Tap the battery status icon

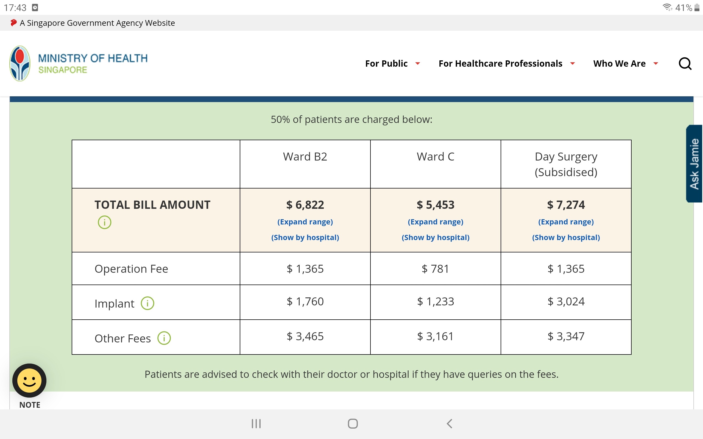tap(697, 8)
